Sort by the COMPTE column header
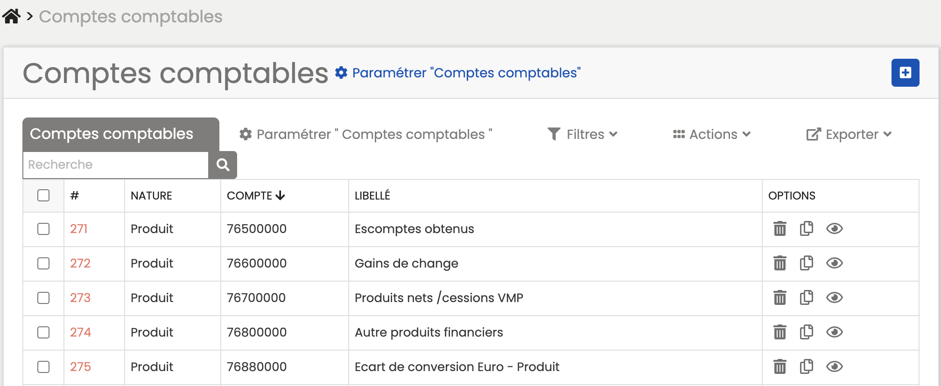The height and width of the screenshot is (386, 941). 256,196
